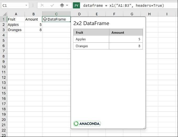Expand the Python output type dropdown arrow

click(x=67, y=5)
